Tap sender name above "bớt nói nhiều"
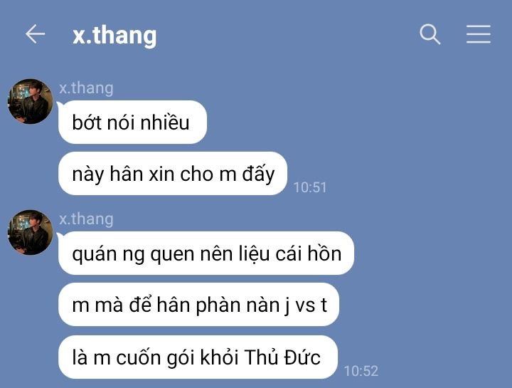 click(86, 88)
